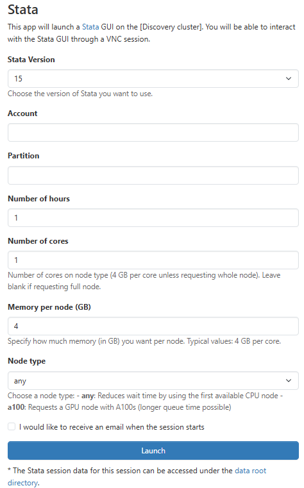Click the Node type field label
Screen dimensions: 304x488
click(x=26, y=361)
